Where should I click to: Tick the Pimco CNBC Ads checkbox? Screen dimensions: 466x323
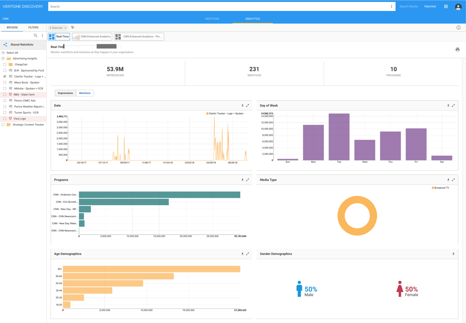(5, 101)
